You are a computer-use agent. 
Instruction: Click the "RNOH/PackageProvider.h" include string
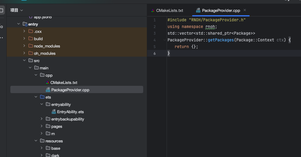click(217, 20)
